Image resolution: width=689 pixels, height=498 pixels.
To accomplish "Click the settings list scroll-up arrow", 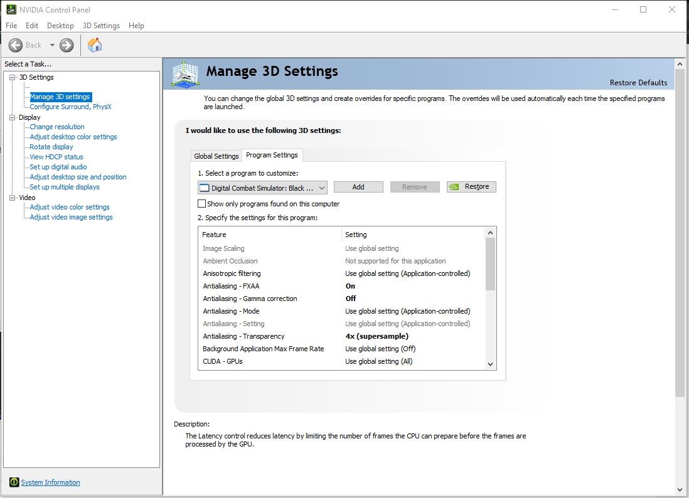I will tap(490, 233).
